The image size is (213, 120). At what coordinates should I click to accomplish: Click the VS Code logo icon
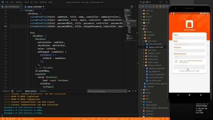(x=2, y=2)
